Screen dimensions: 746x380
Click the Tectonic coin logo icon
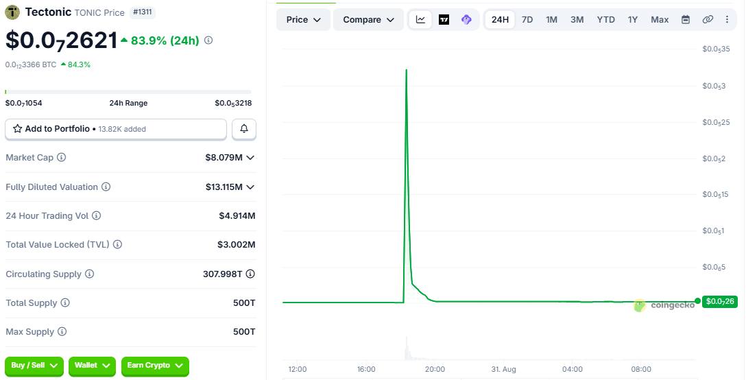12,12
